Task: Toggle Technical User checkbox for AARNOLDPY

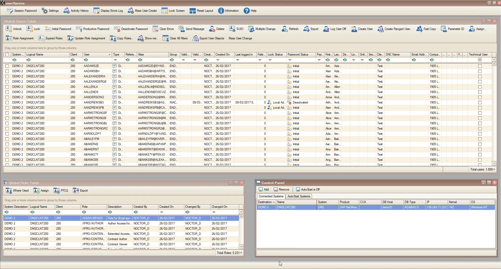Action: tap(480, 134)
